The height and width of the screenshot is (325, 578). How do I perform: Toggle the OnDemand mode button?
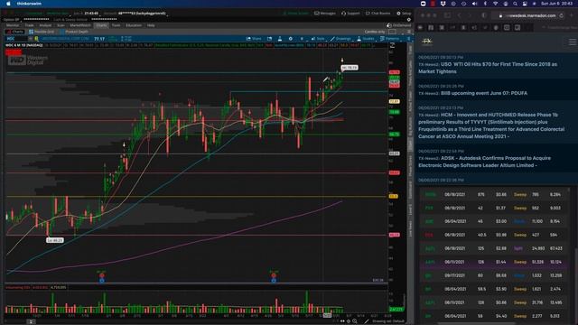[x=399, y=25]
